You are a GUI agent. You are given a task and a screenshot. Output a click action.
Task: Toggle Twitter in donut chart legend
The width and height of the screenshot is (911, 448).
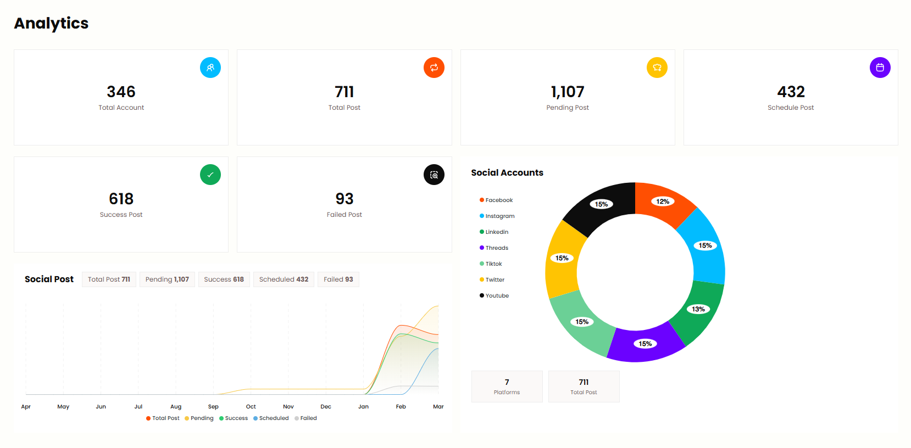(x=492, y=280)
